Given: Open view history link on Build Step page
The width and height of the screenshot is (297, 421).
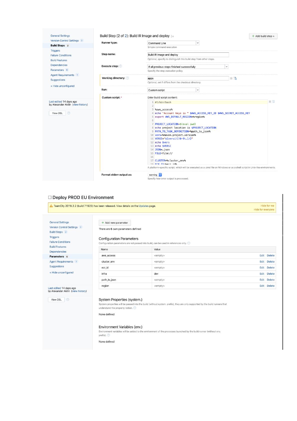Looking at the screenshot, I should tap(80, 104).
